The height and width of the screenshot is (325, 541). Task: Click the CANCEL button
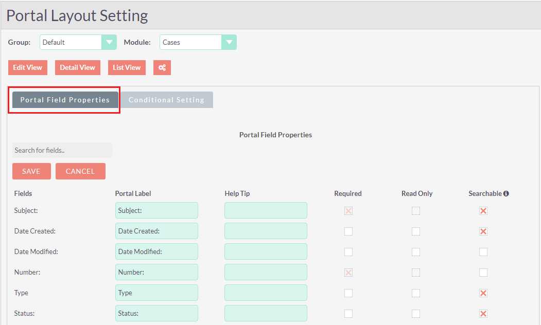pos(80,171)
